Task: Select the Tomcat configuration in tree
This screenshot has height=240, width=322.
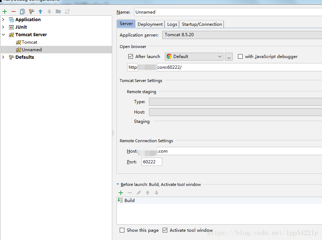Action: (x=30, y=42)
